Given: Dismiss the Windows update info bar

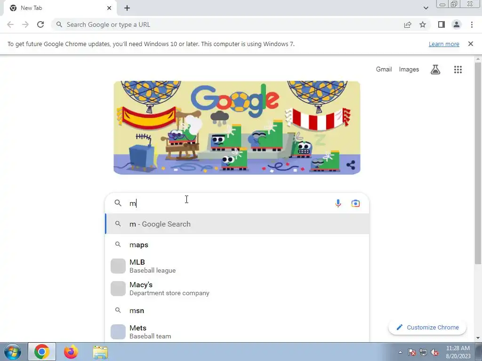Looking at the screenshot, I should click(470, 44).
